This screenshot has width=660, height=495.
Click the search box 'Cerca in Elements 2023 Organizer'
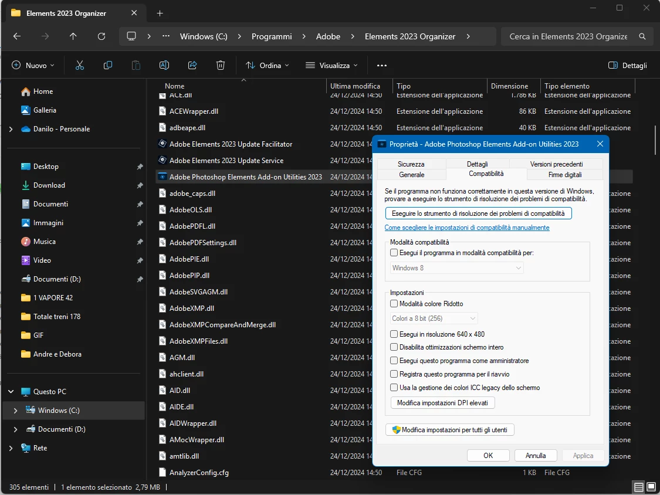(568, 36)
